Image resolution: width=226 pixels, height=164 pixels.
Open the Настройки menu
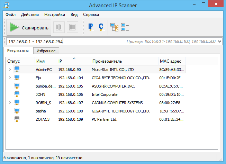[x=54, y=15]
